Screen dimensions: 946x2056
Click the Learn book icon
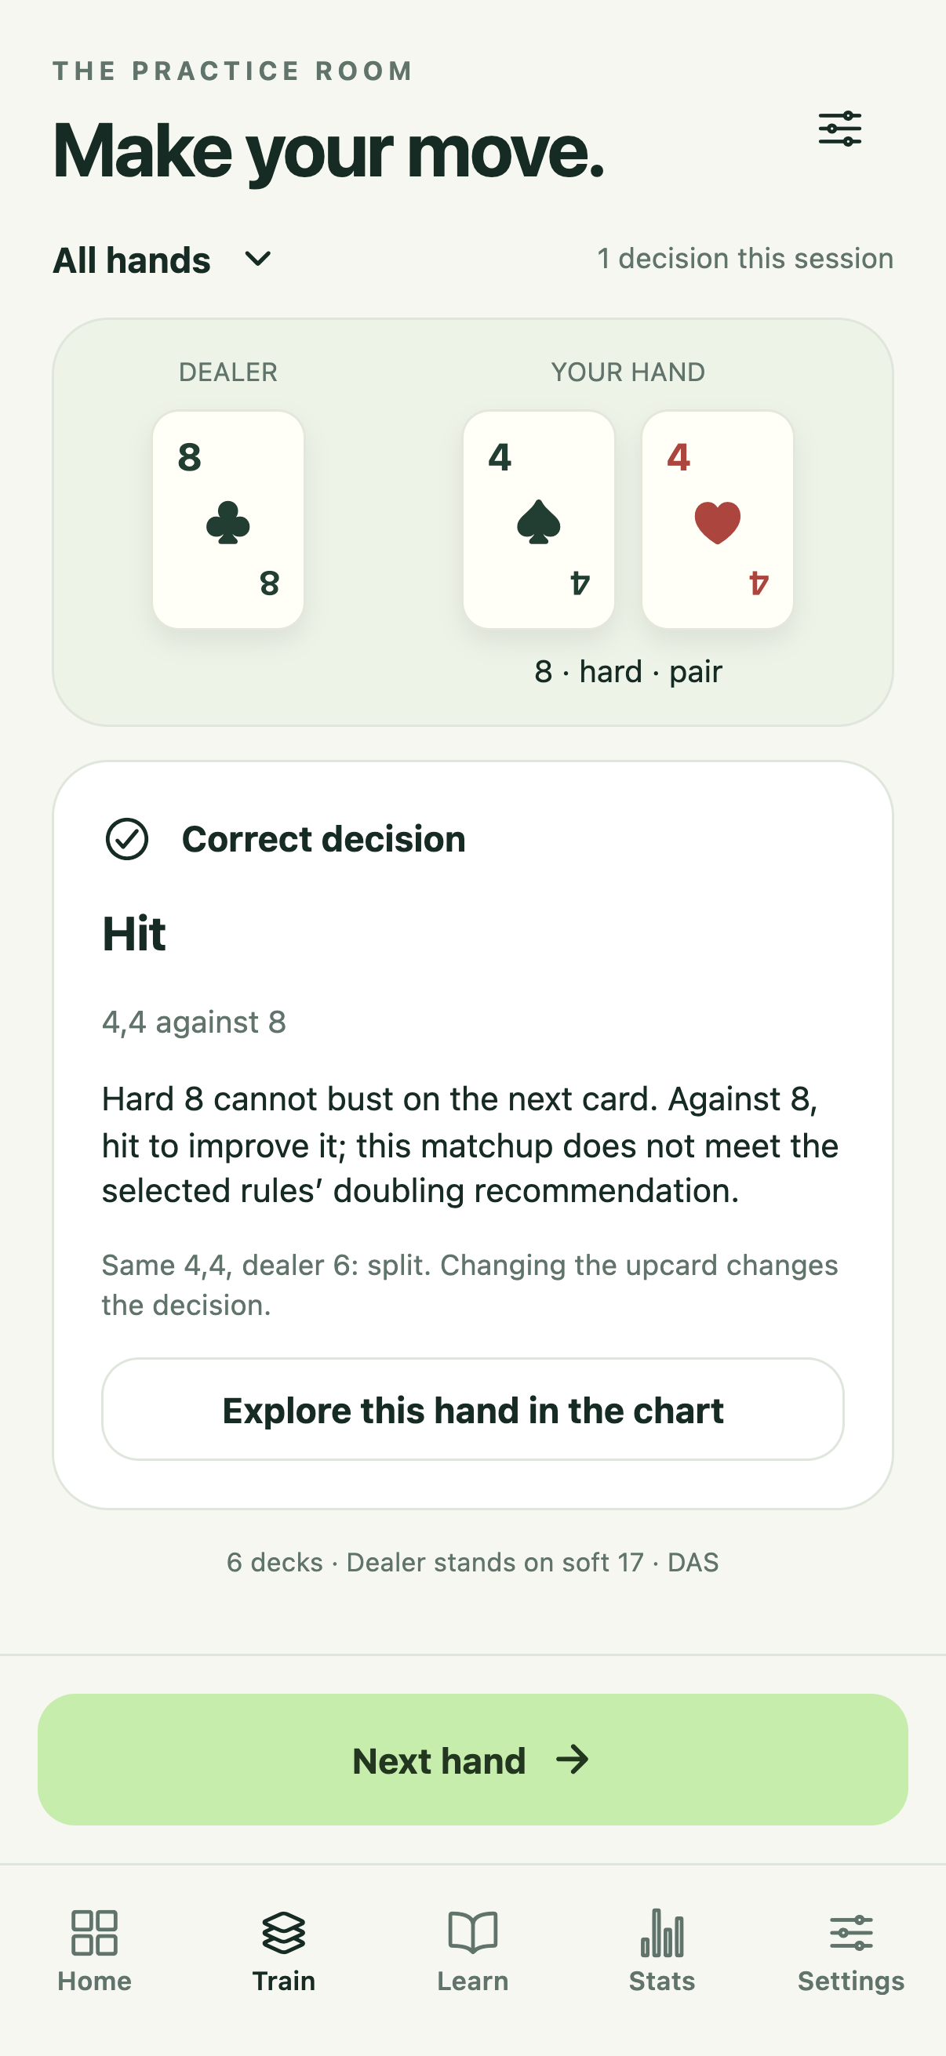click(472, 1932)
